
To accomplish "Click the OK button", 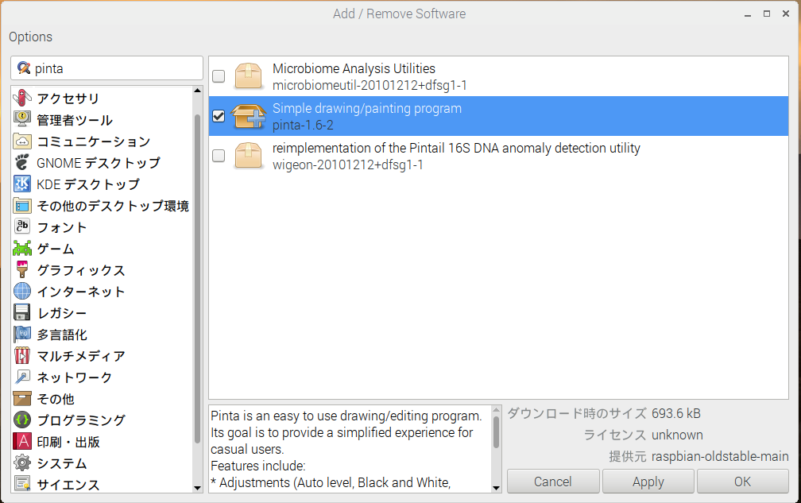I will 743,482.
